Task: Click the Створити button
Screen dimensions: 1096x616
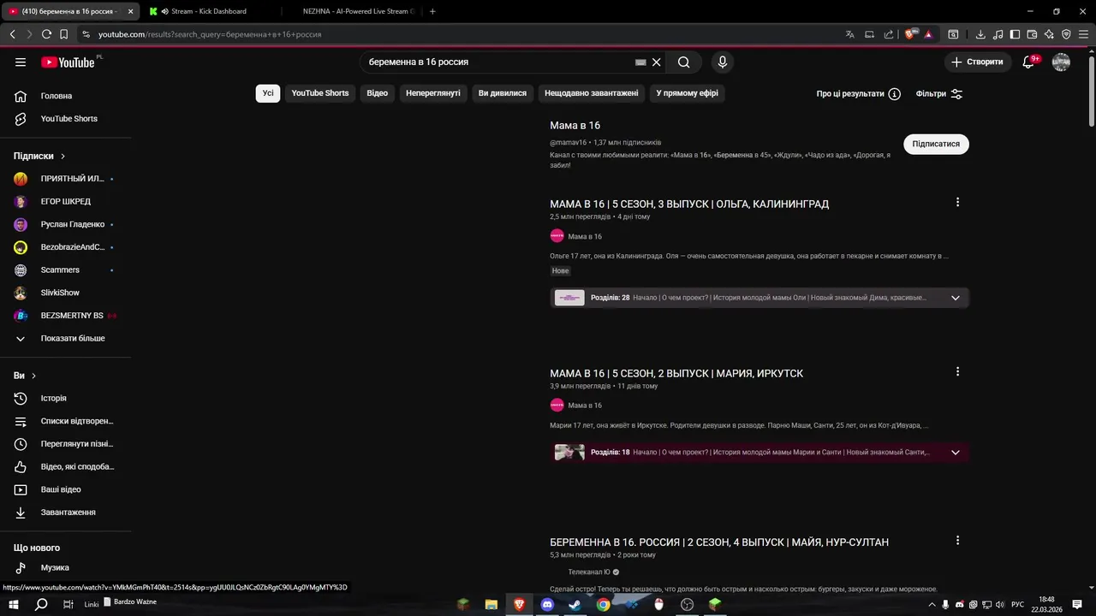Action: pos(977,62)
